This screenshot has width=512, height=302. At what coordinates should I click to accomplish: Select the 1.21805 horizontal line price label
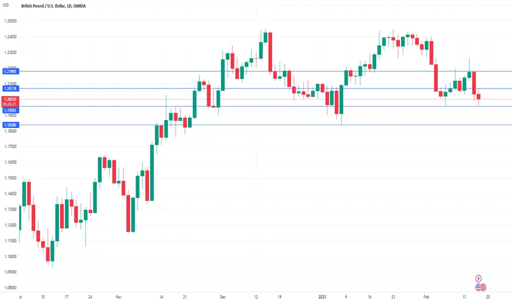point(11,71)
